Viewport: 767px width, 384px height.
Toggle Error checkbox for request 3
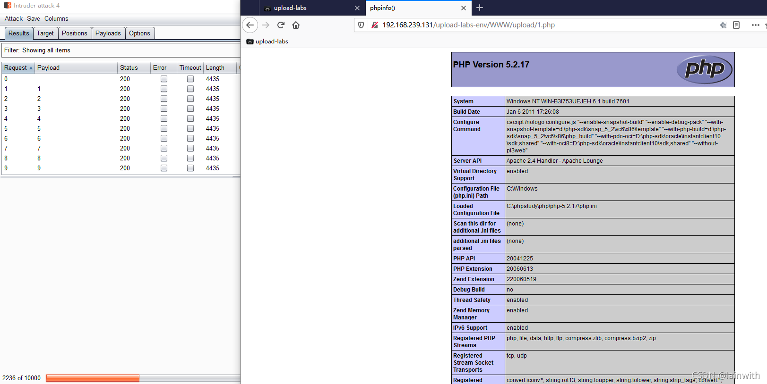pyautogui.click(x=164, y=109)
